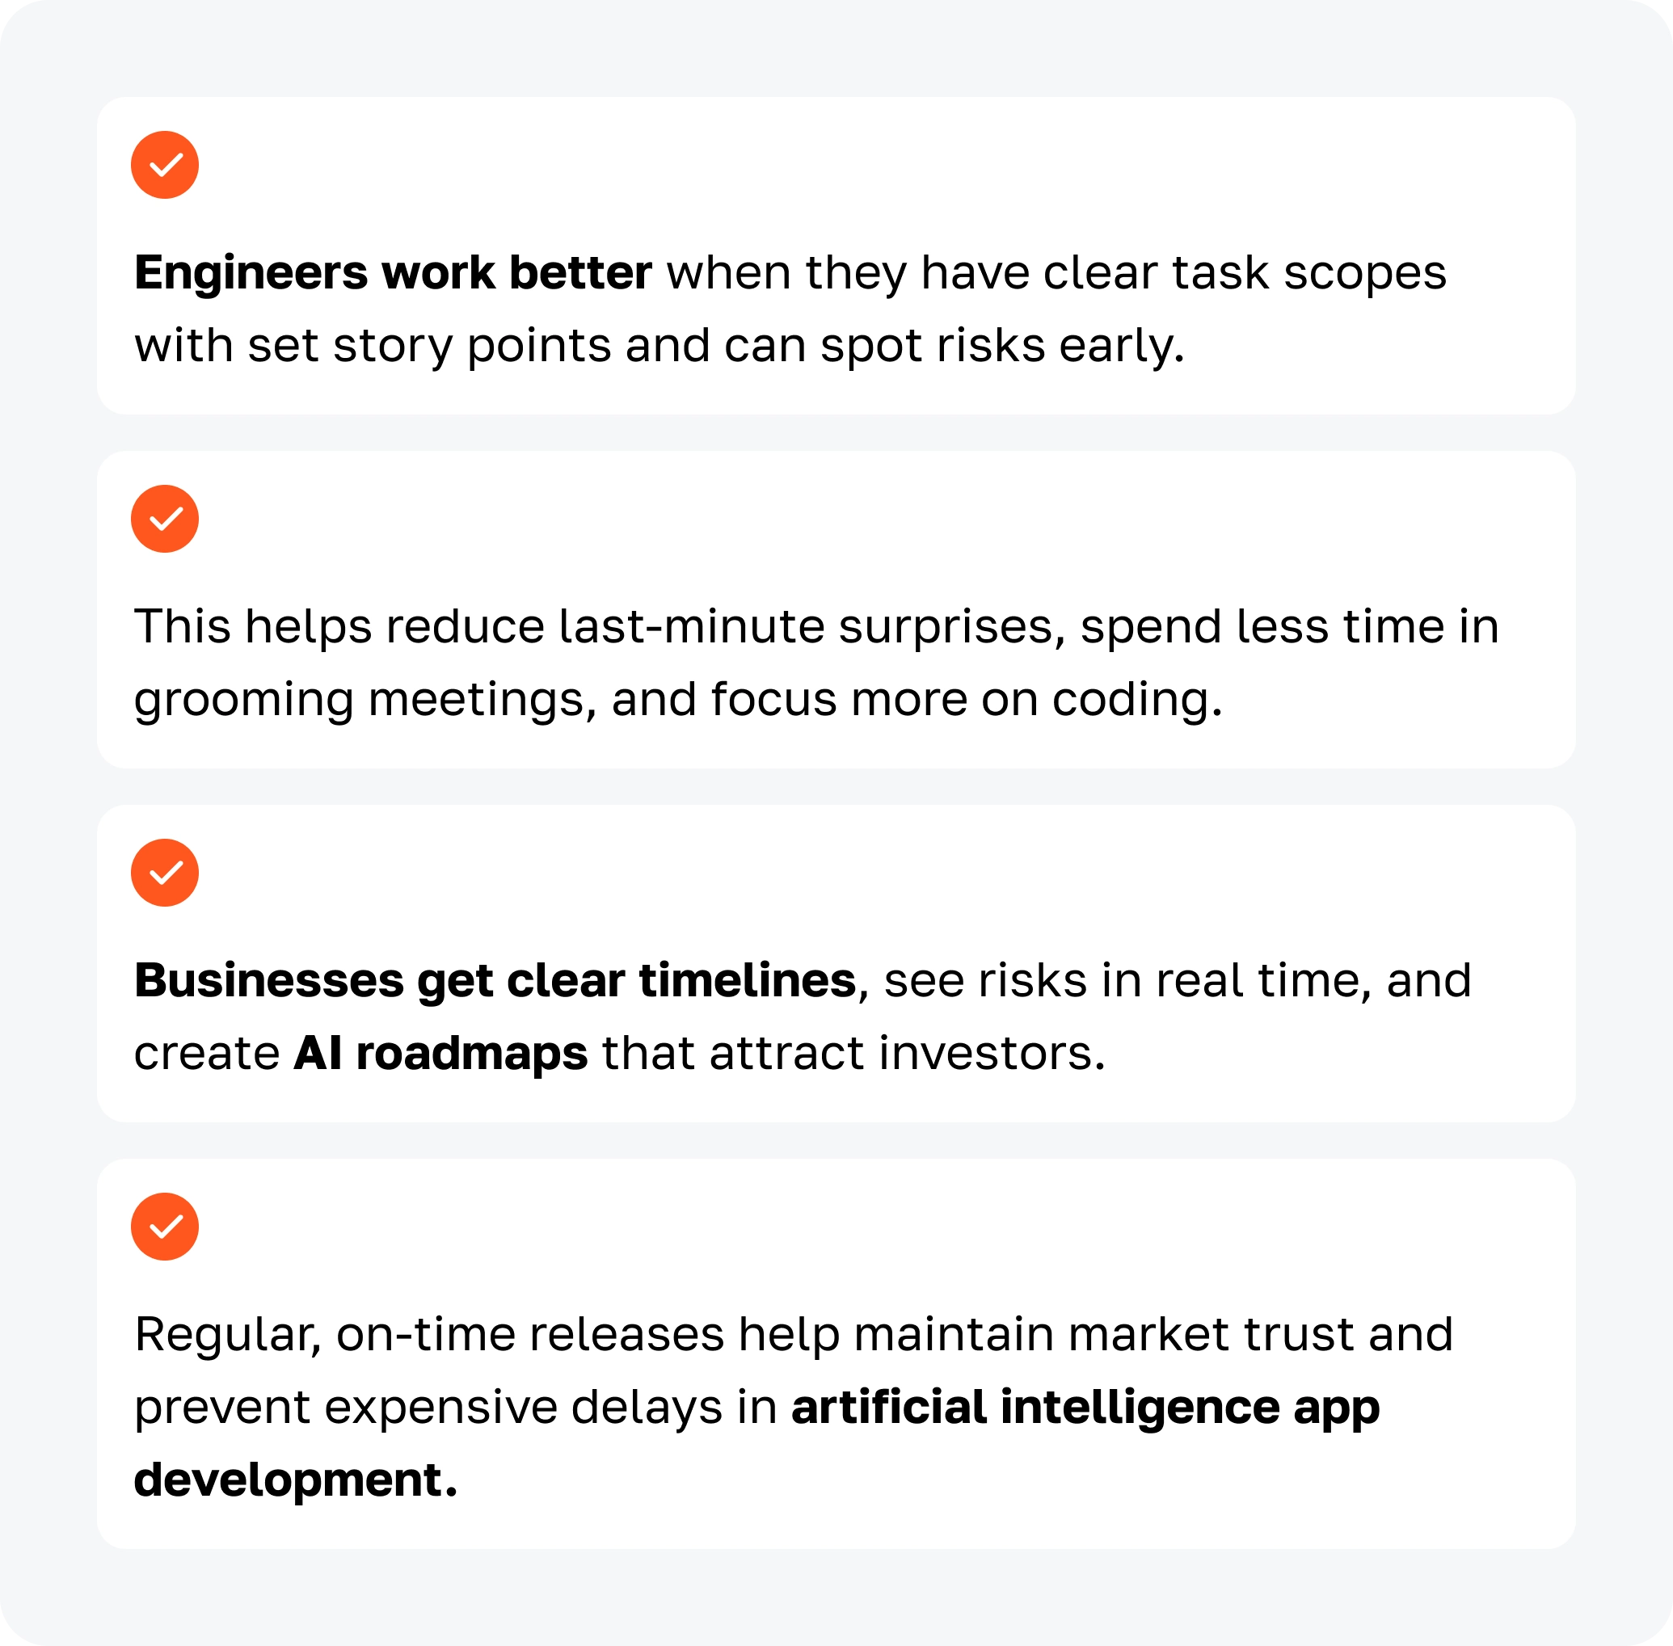Click the line with set story points
The image size is (1673, 1646).
[x=658, y=346]
